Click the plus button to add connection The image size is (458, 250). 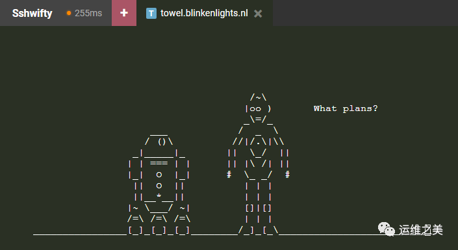click(x=124, y=13)
